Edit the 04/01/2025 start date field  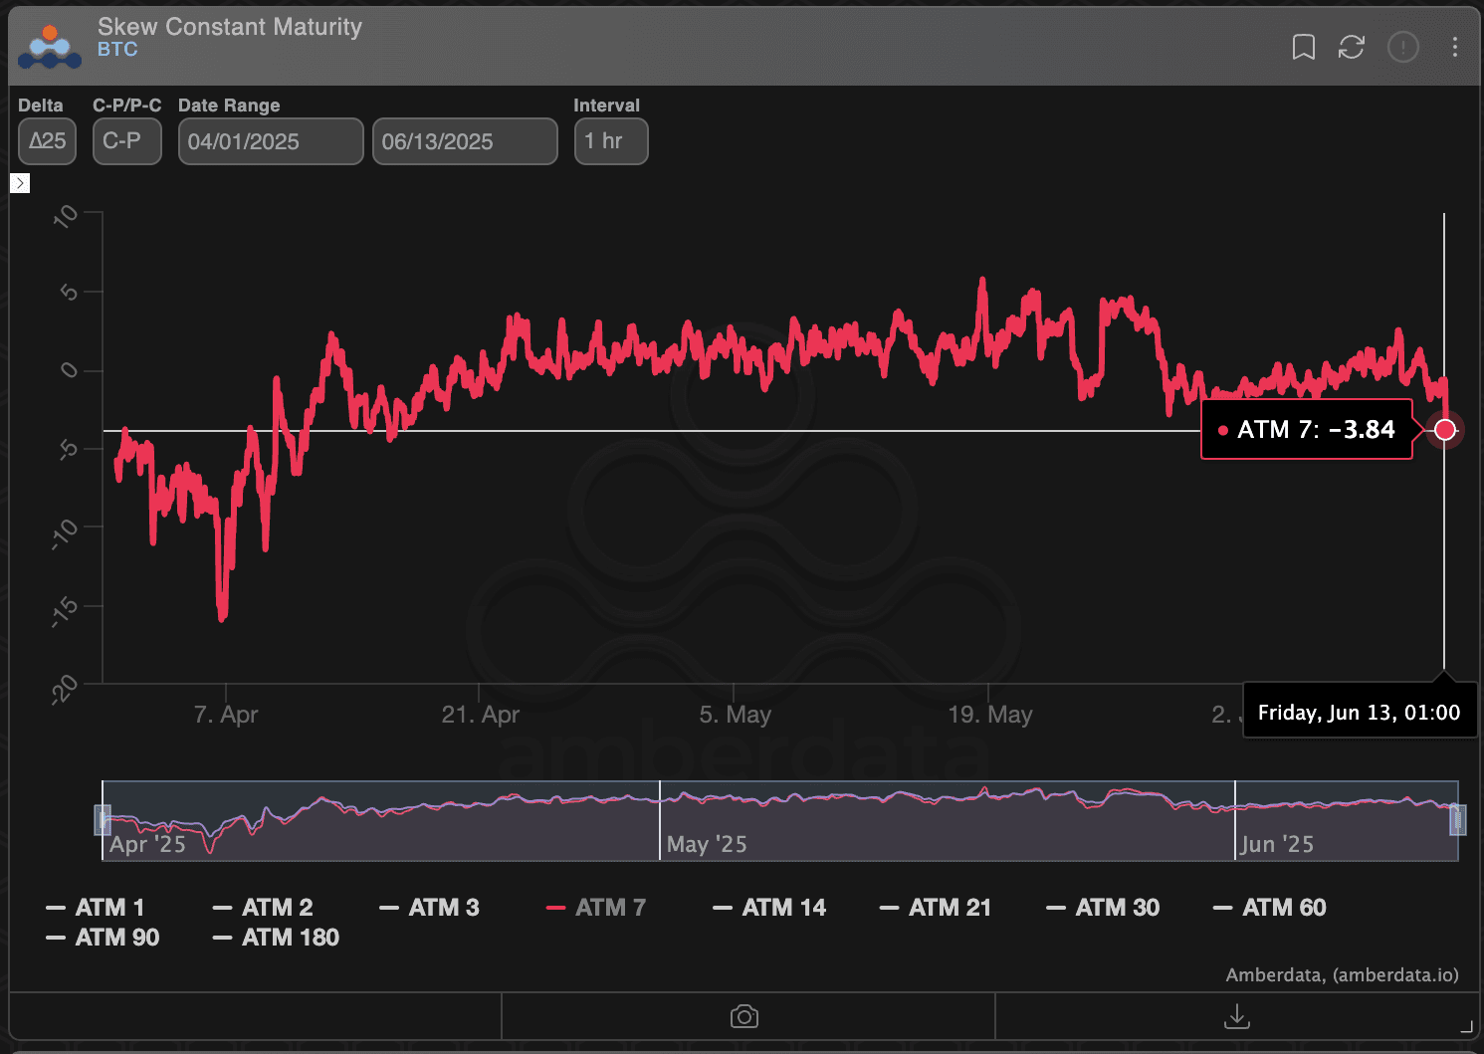270,141
